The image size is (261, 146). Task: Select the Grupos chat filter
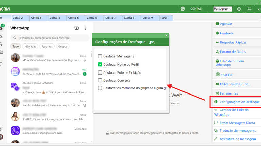click(x=63, y=47)
